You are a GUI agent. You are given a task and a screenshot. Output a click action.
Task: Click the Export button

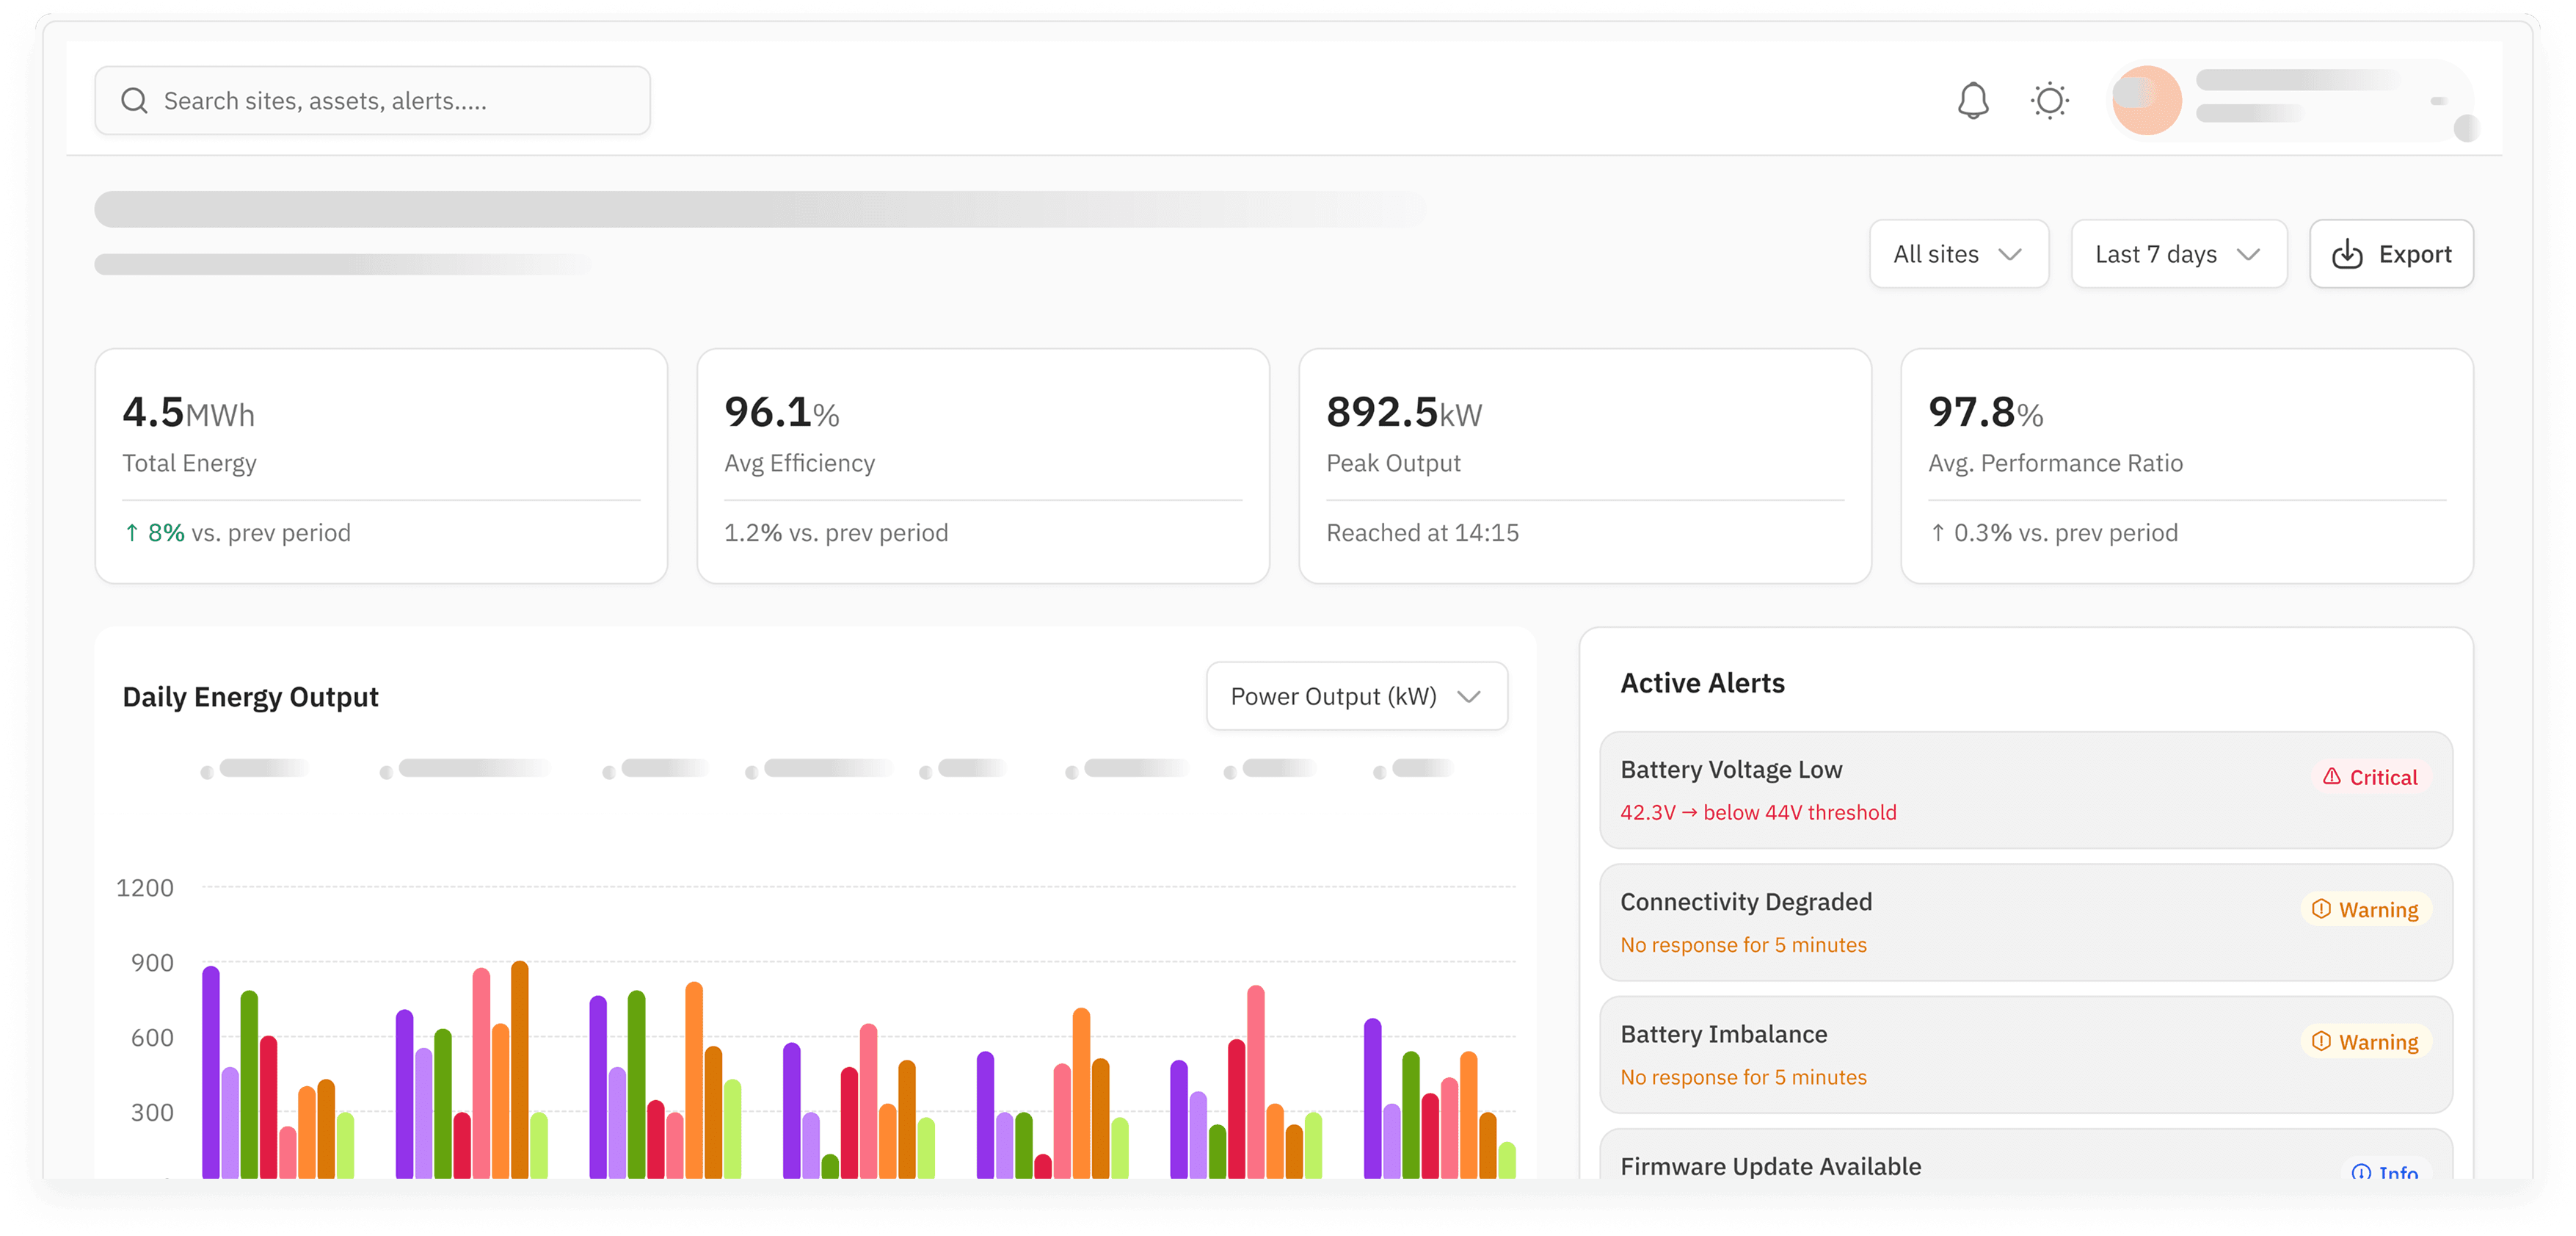pyautogui.click(x=2390, y=254)
